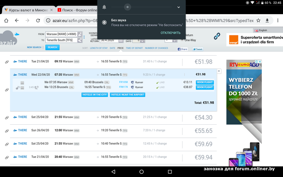Screen dimensions: 283x177
Task: Open flight number FR1058 link
Action: pyautogui.click(x=123, y=82)
